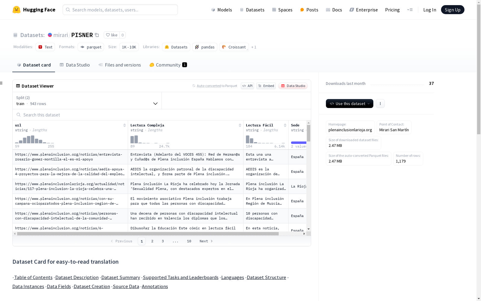Image resolution: width=481 pixels, height=301 pixels.
Task: Jump to Dataset Structure link
Action: coord(266,278)
